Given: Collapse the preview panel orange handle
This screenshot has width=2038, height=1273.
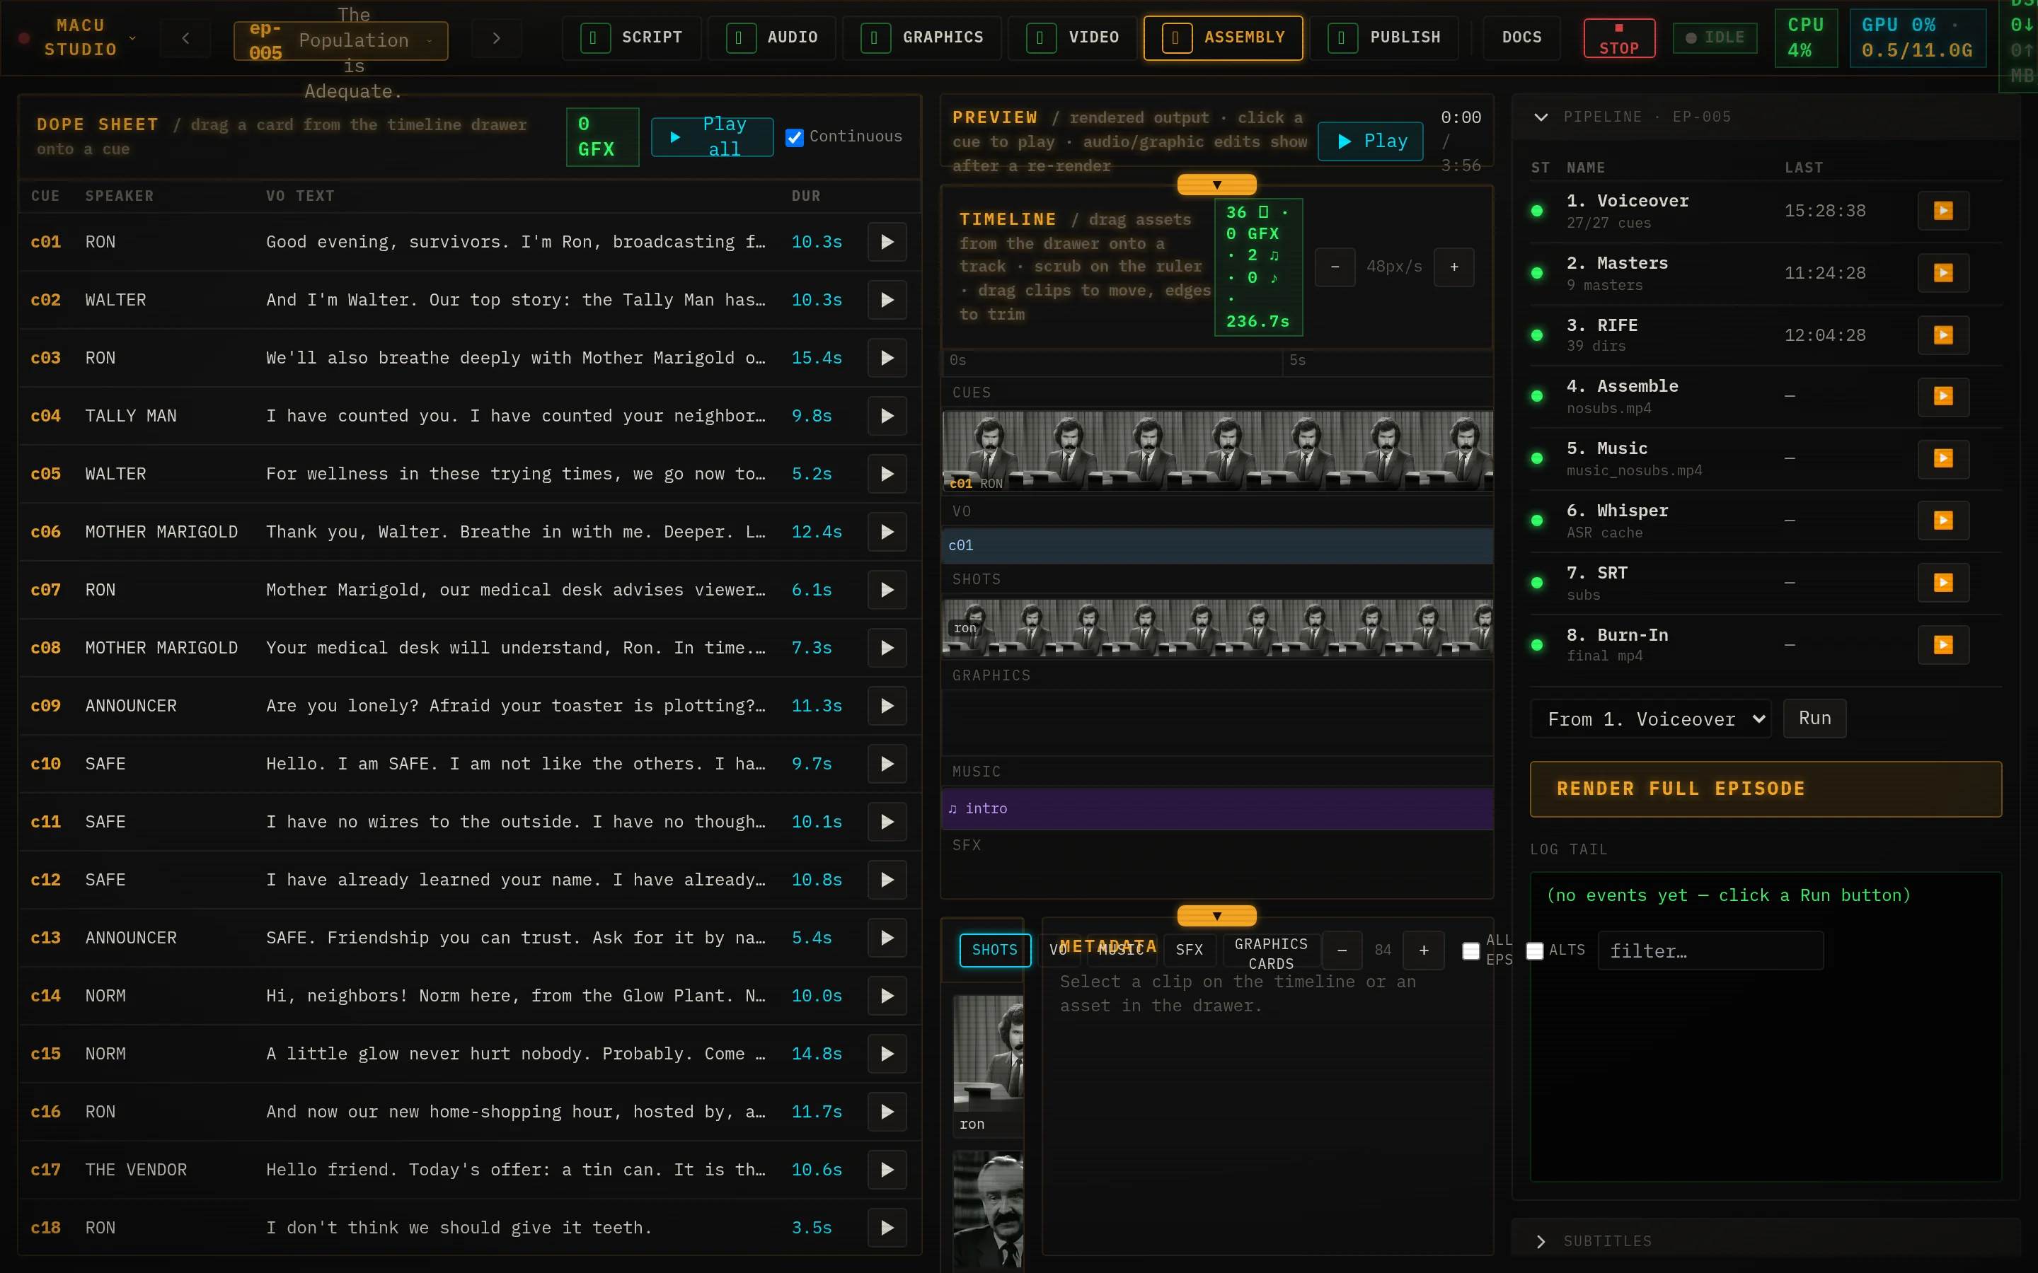Looking at the screenshot, I should pos(1217,185).
